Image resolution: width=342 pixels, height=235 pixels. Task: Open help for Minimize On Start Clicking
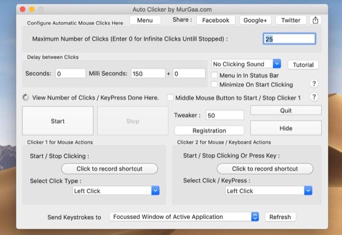[x=314, y=84]
